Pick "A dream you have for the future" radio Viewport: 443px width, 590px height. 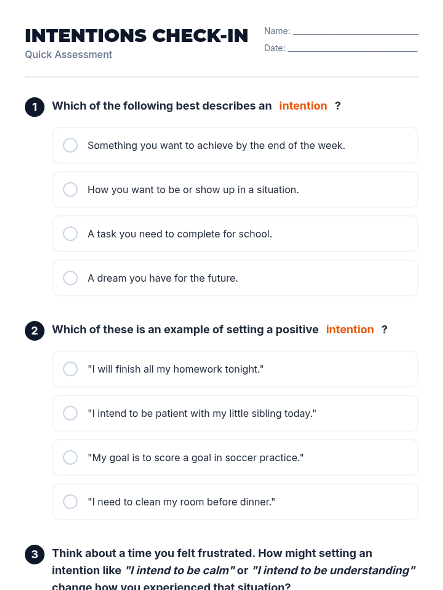(x=70, y=278)
